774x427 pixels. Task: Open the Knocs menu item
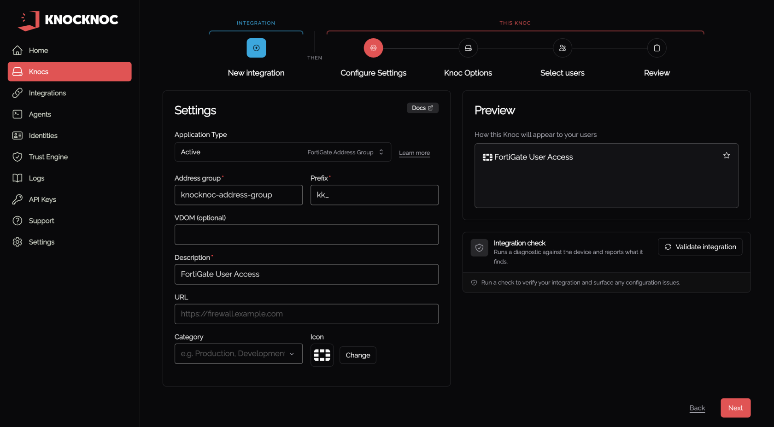point(70,72)
